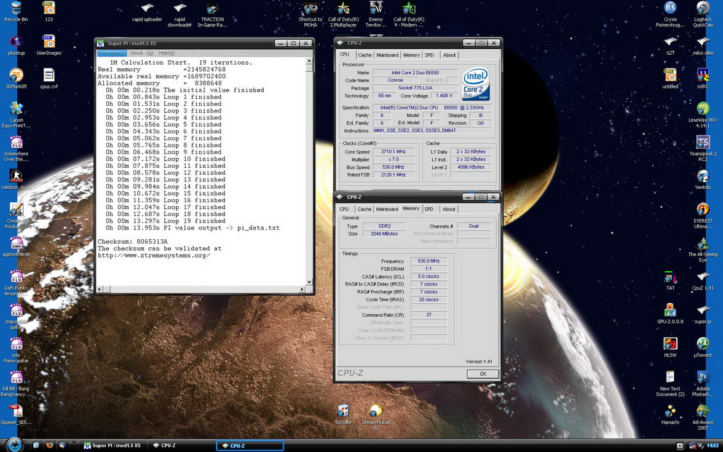
Task: Launch Dream Pinball 3D icon
Action: pyautogui.click(x=376, y=417)
